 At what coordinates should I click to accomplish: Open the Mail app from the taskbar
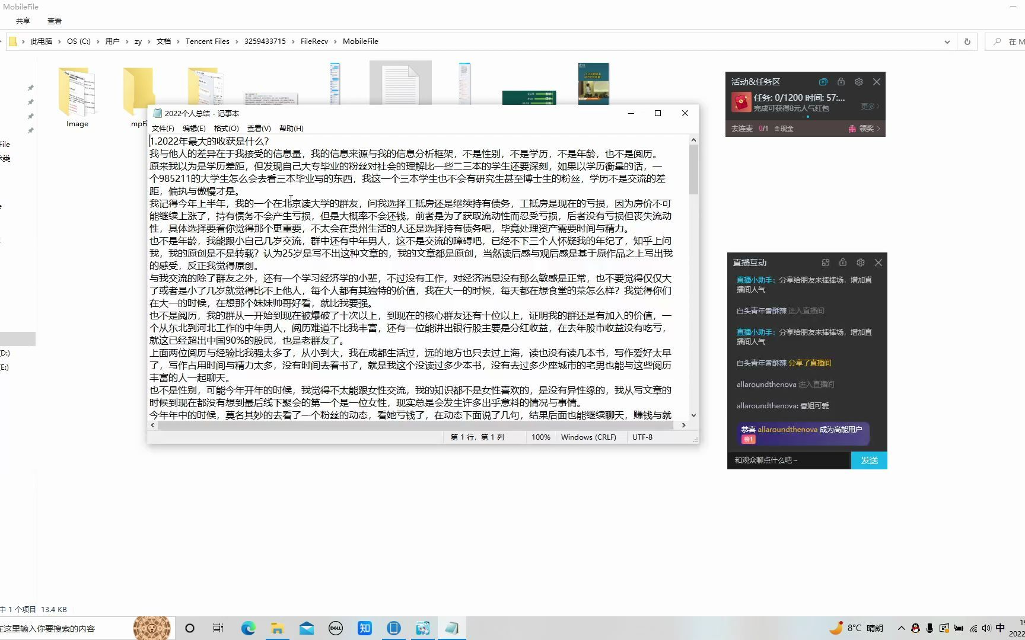pyautogui.click(x=307, y=628)
